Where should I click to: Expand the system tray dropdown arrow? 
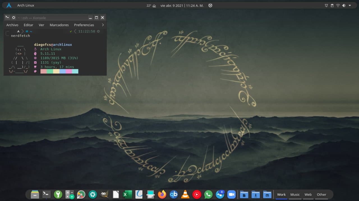(x=350, y=6)
